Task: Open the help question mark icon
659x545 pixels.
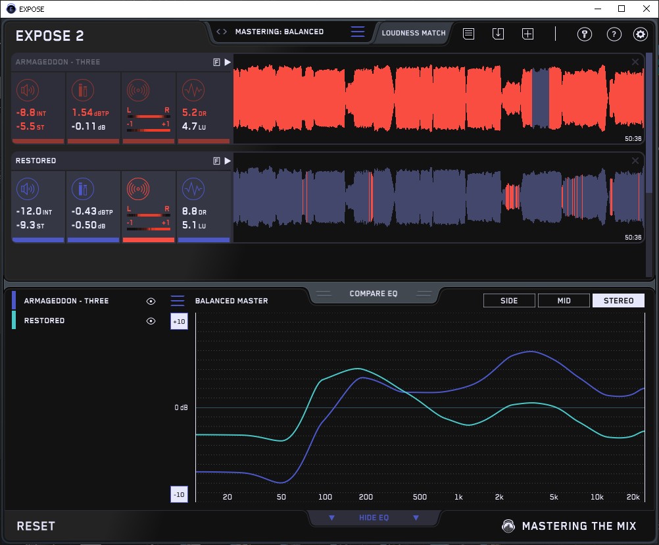Action: 614,34
